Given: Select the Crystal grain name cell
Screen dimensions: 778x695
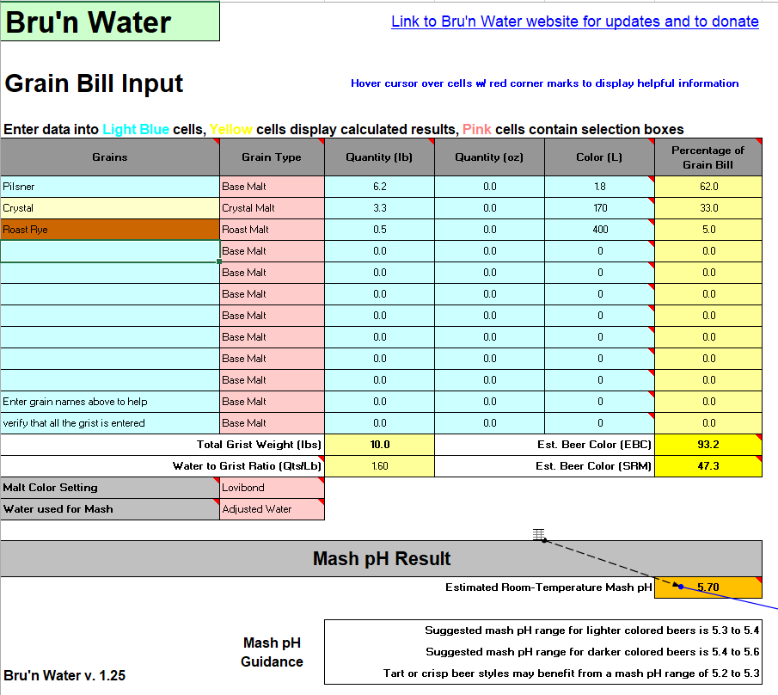Looking at the screenshot, I should [x=110, y=208].
